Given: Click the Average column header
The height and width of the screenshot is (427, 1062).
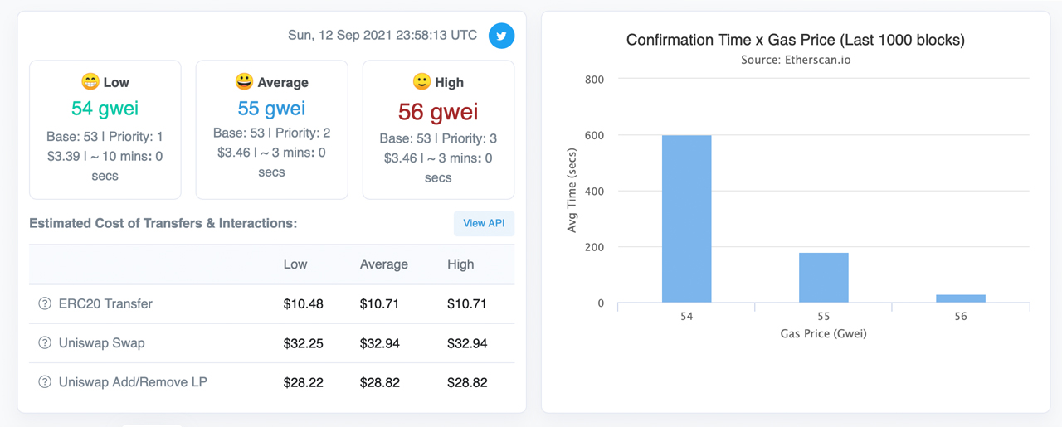Looking at the screenshot, I should (x=383, y=264).
